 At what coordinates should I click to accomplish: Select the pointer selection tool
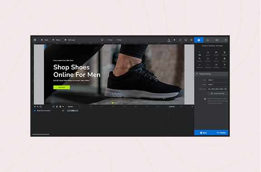(174, 40)
